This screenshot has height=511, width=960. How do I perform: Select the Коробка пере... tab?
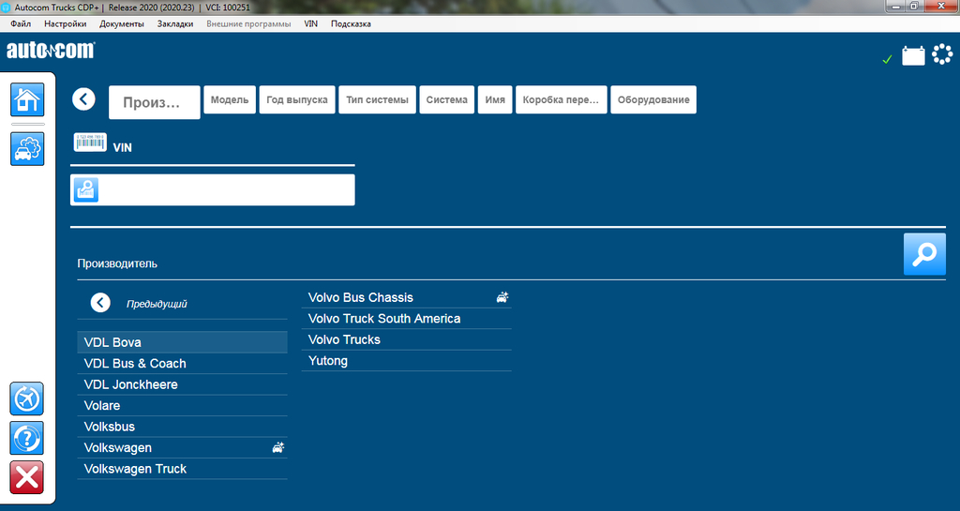point(561,99)
